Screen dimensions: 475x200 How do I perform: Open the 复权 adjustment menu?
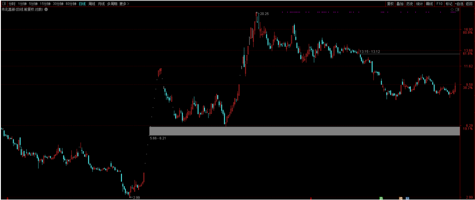coord(390,4)
